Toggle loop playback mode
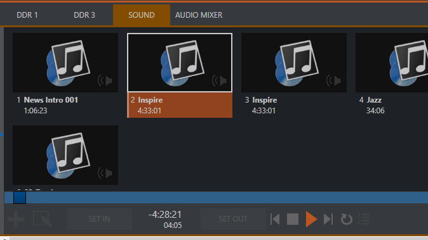The width and height of the screenshot is (428, 240). pos(346,219)
